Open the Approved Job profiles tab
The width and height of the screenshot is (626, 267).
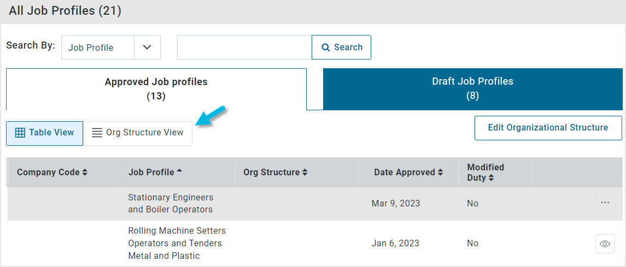[156, 89]
